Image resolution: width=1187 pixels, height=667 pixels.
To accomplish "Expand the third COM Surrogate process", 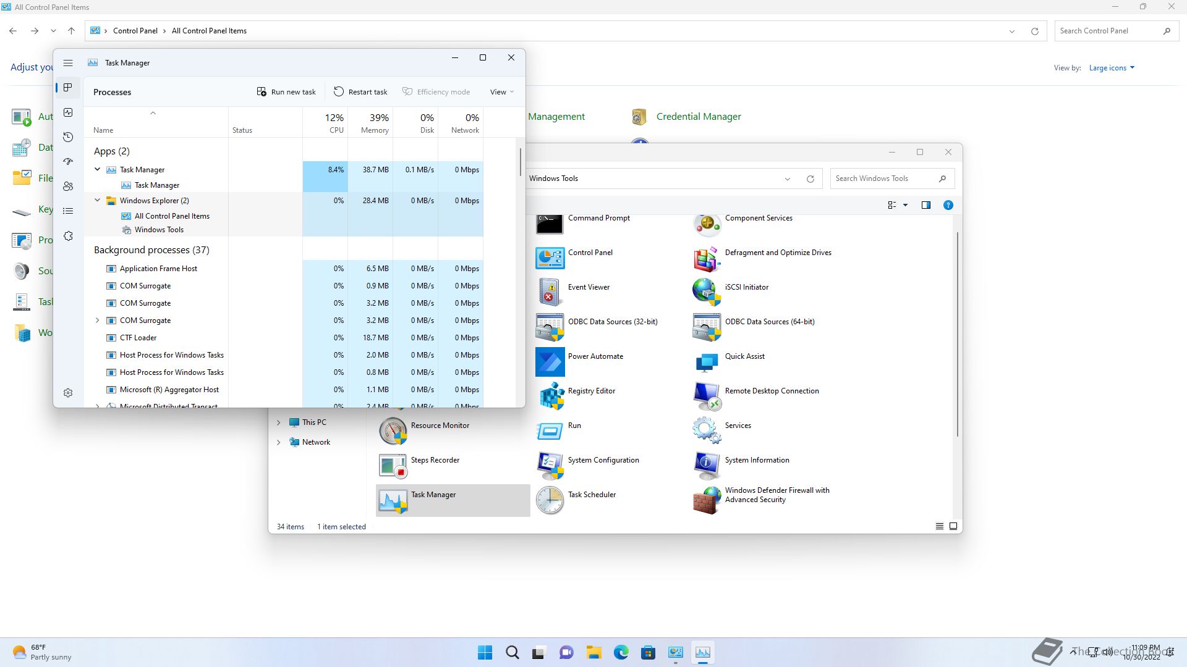I will click(97, 321).
